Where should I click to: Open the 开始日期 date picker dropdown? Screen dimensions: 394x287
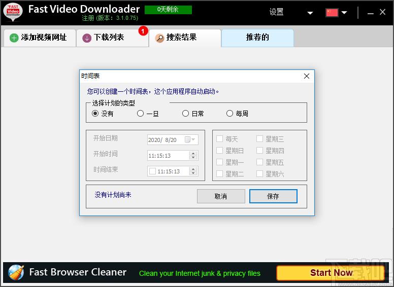pos(193,139)
